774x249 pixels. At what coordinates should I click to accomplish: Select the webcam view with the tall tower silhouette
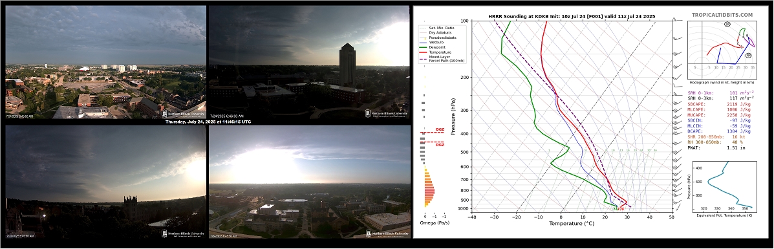(x=309, y=62)
